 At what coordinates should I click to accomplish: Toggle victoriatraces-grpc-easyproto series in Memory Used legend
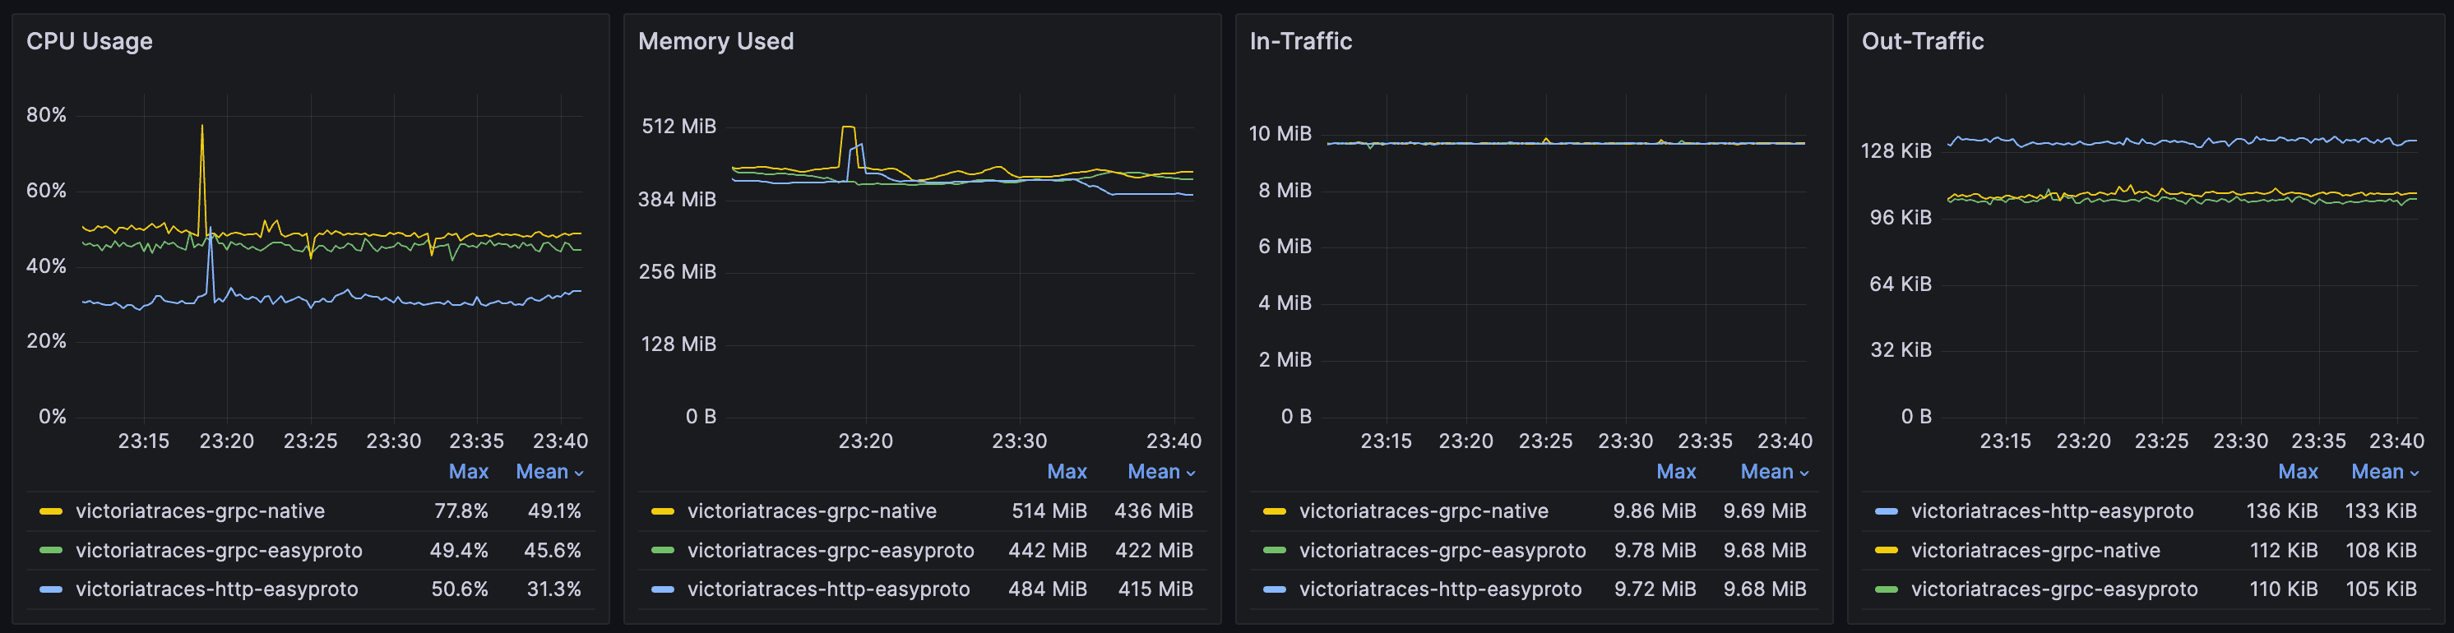(x=830, y=550)
